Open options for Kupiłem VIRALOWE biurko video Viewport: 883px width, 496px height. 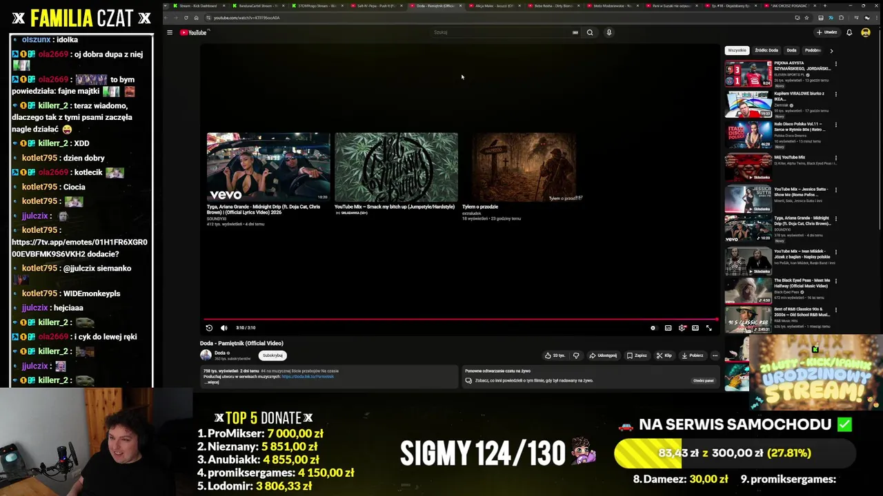point(836,94)
